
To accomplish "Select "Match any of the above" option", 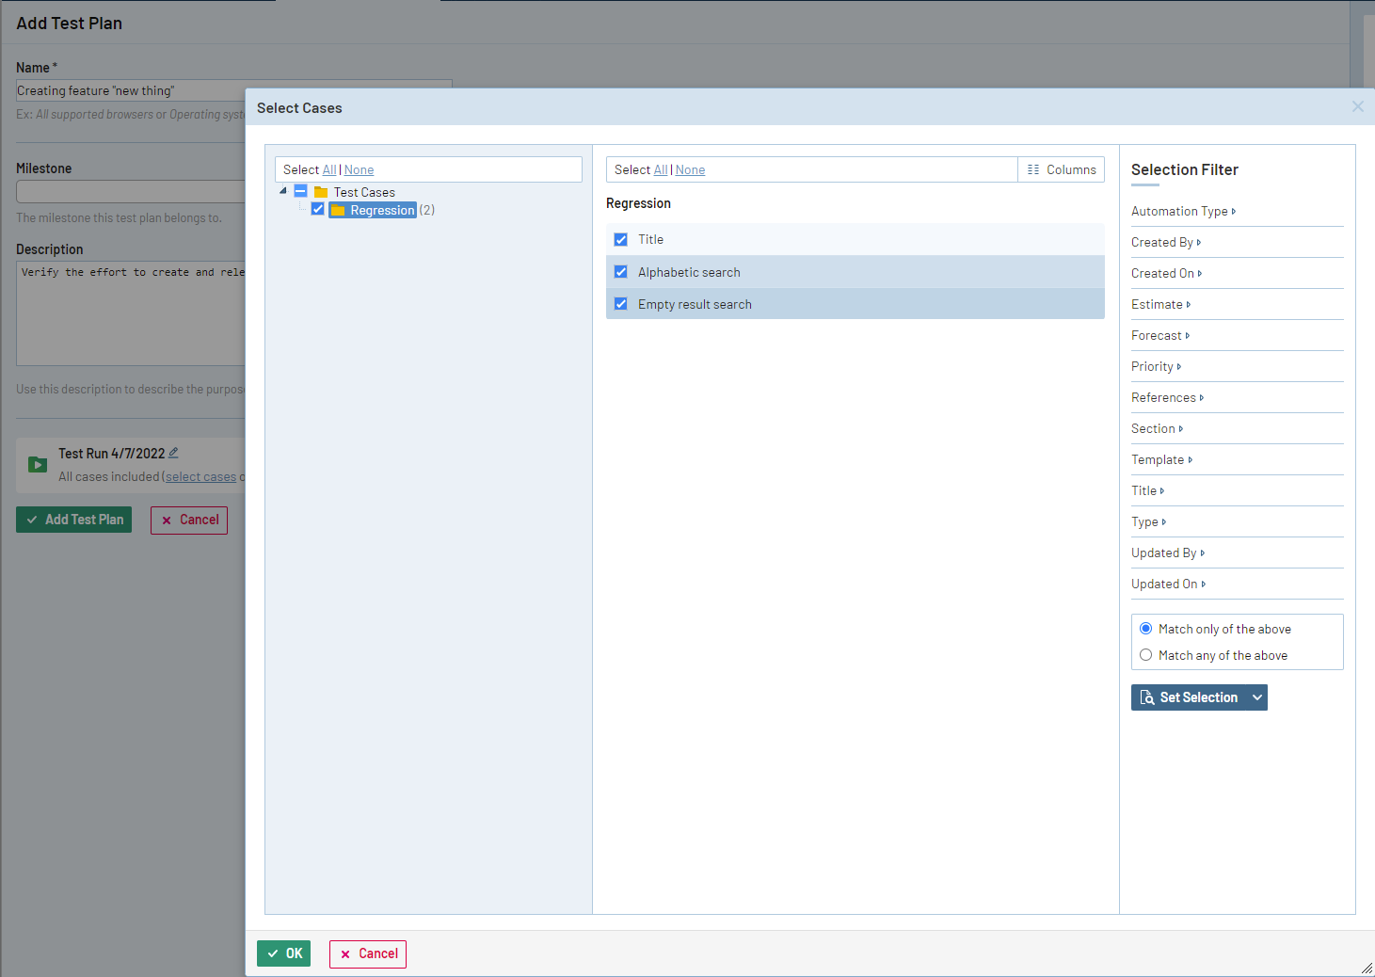I will [x=1145, y=654].
